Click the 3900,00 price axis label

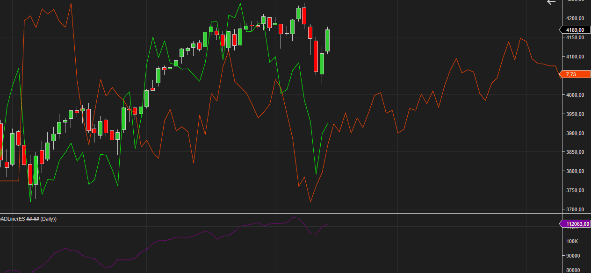tap(575, 133)
